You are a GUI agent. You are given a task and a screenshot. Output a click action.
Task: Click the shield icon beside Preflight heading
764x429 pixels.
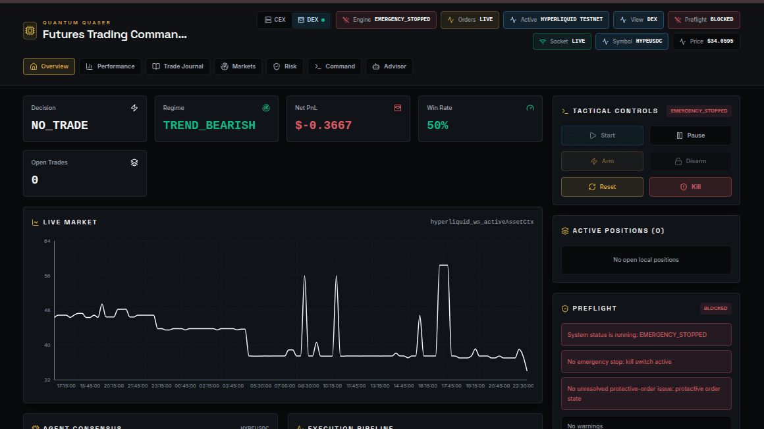(565, 309)
